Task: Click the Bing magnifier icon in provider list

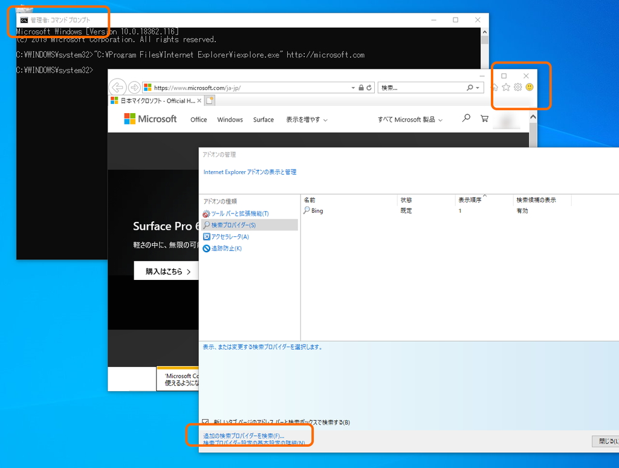Action: [x=306, y=210]
